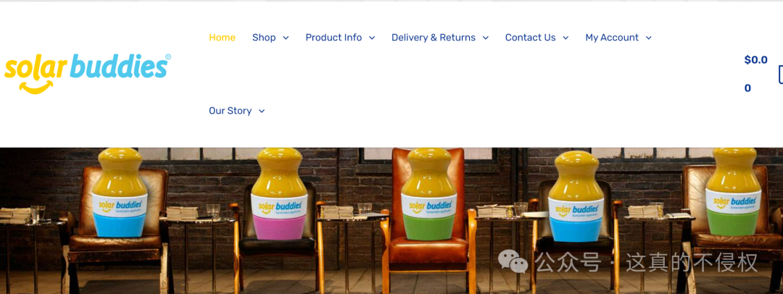Click the WeChat icon in watermark
Screen dimensions: 783x294
pos(513,261)
